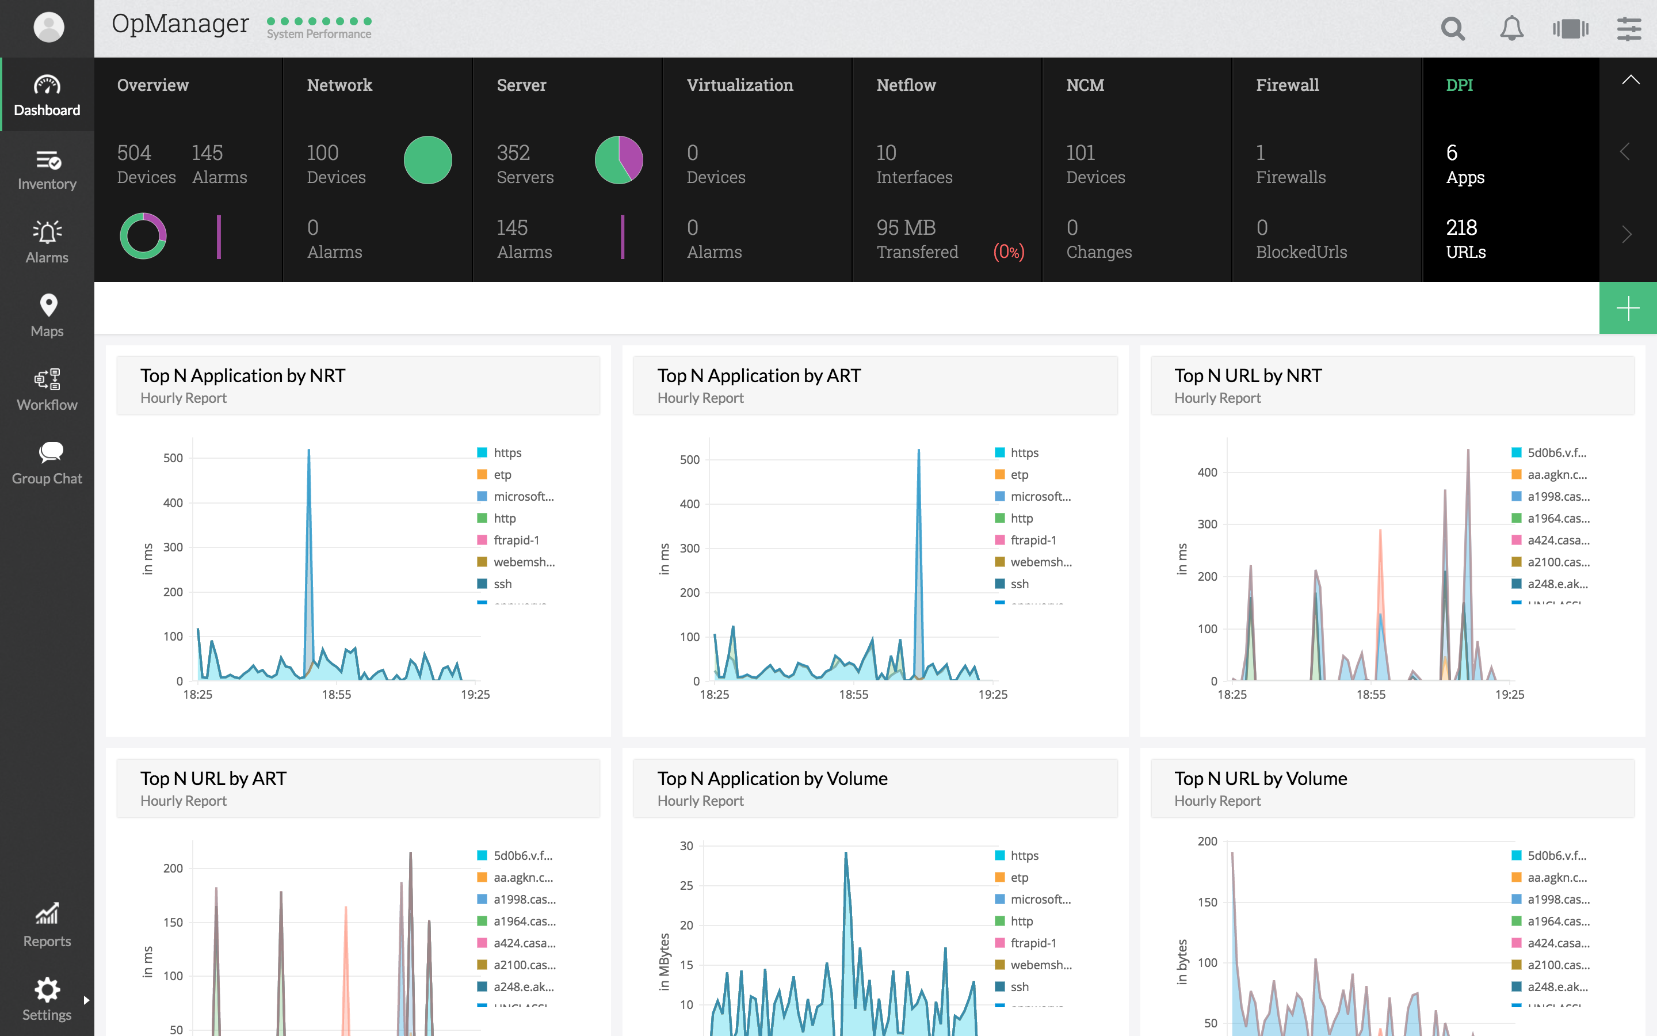The width and height of the screenshot is (1657, 1036).
Task: Open the quick settings sliders icon
Action: 1629,29
